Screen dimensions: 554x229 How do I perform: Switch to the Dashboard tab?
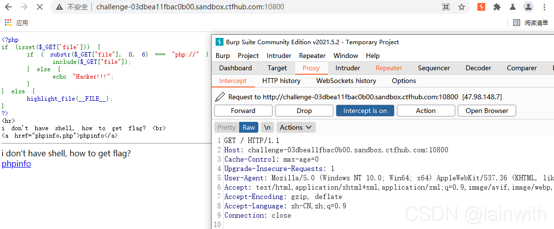click(235, 68)
